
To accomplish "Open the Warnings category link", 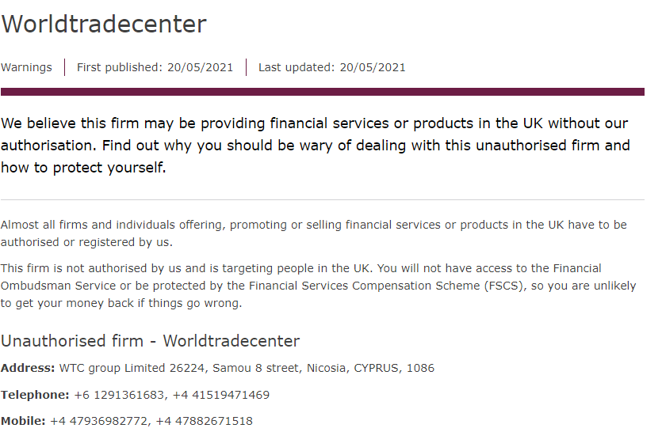I will (x=26, y=67).
